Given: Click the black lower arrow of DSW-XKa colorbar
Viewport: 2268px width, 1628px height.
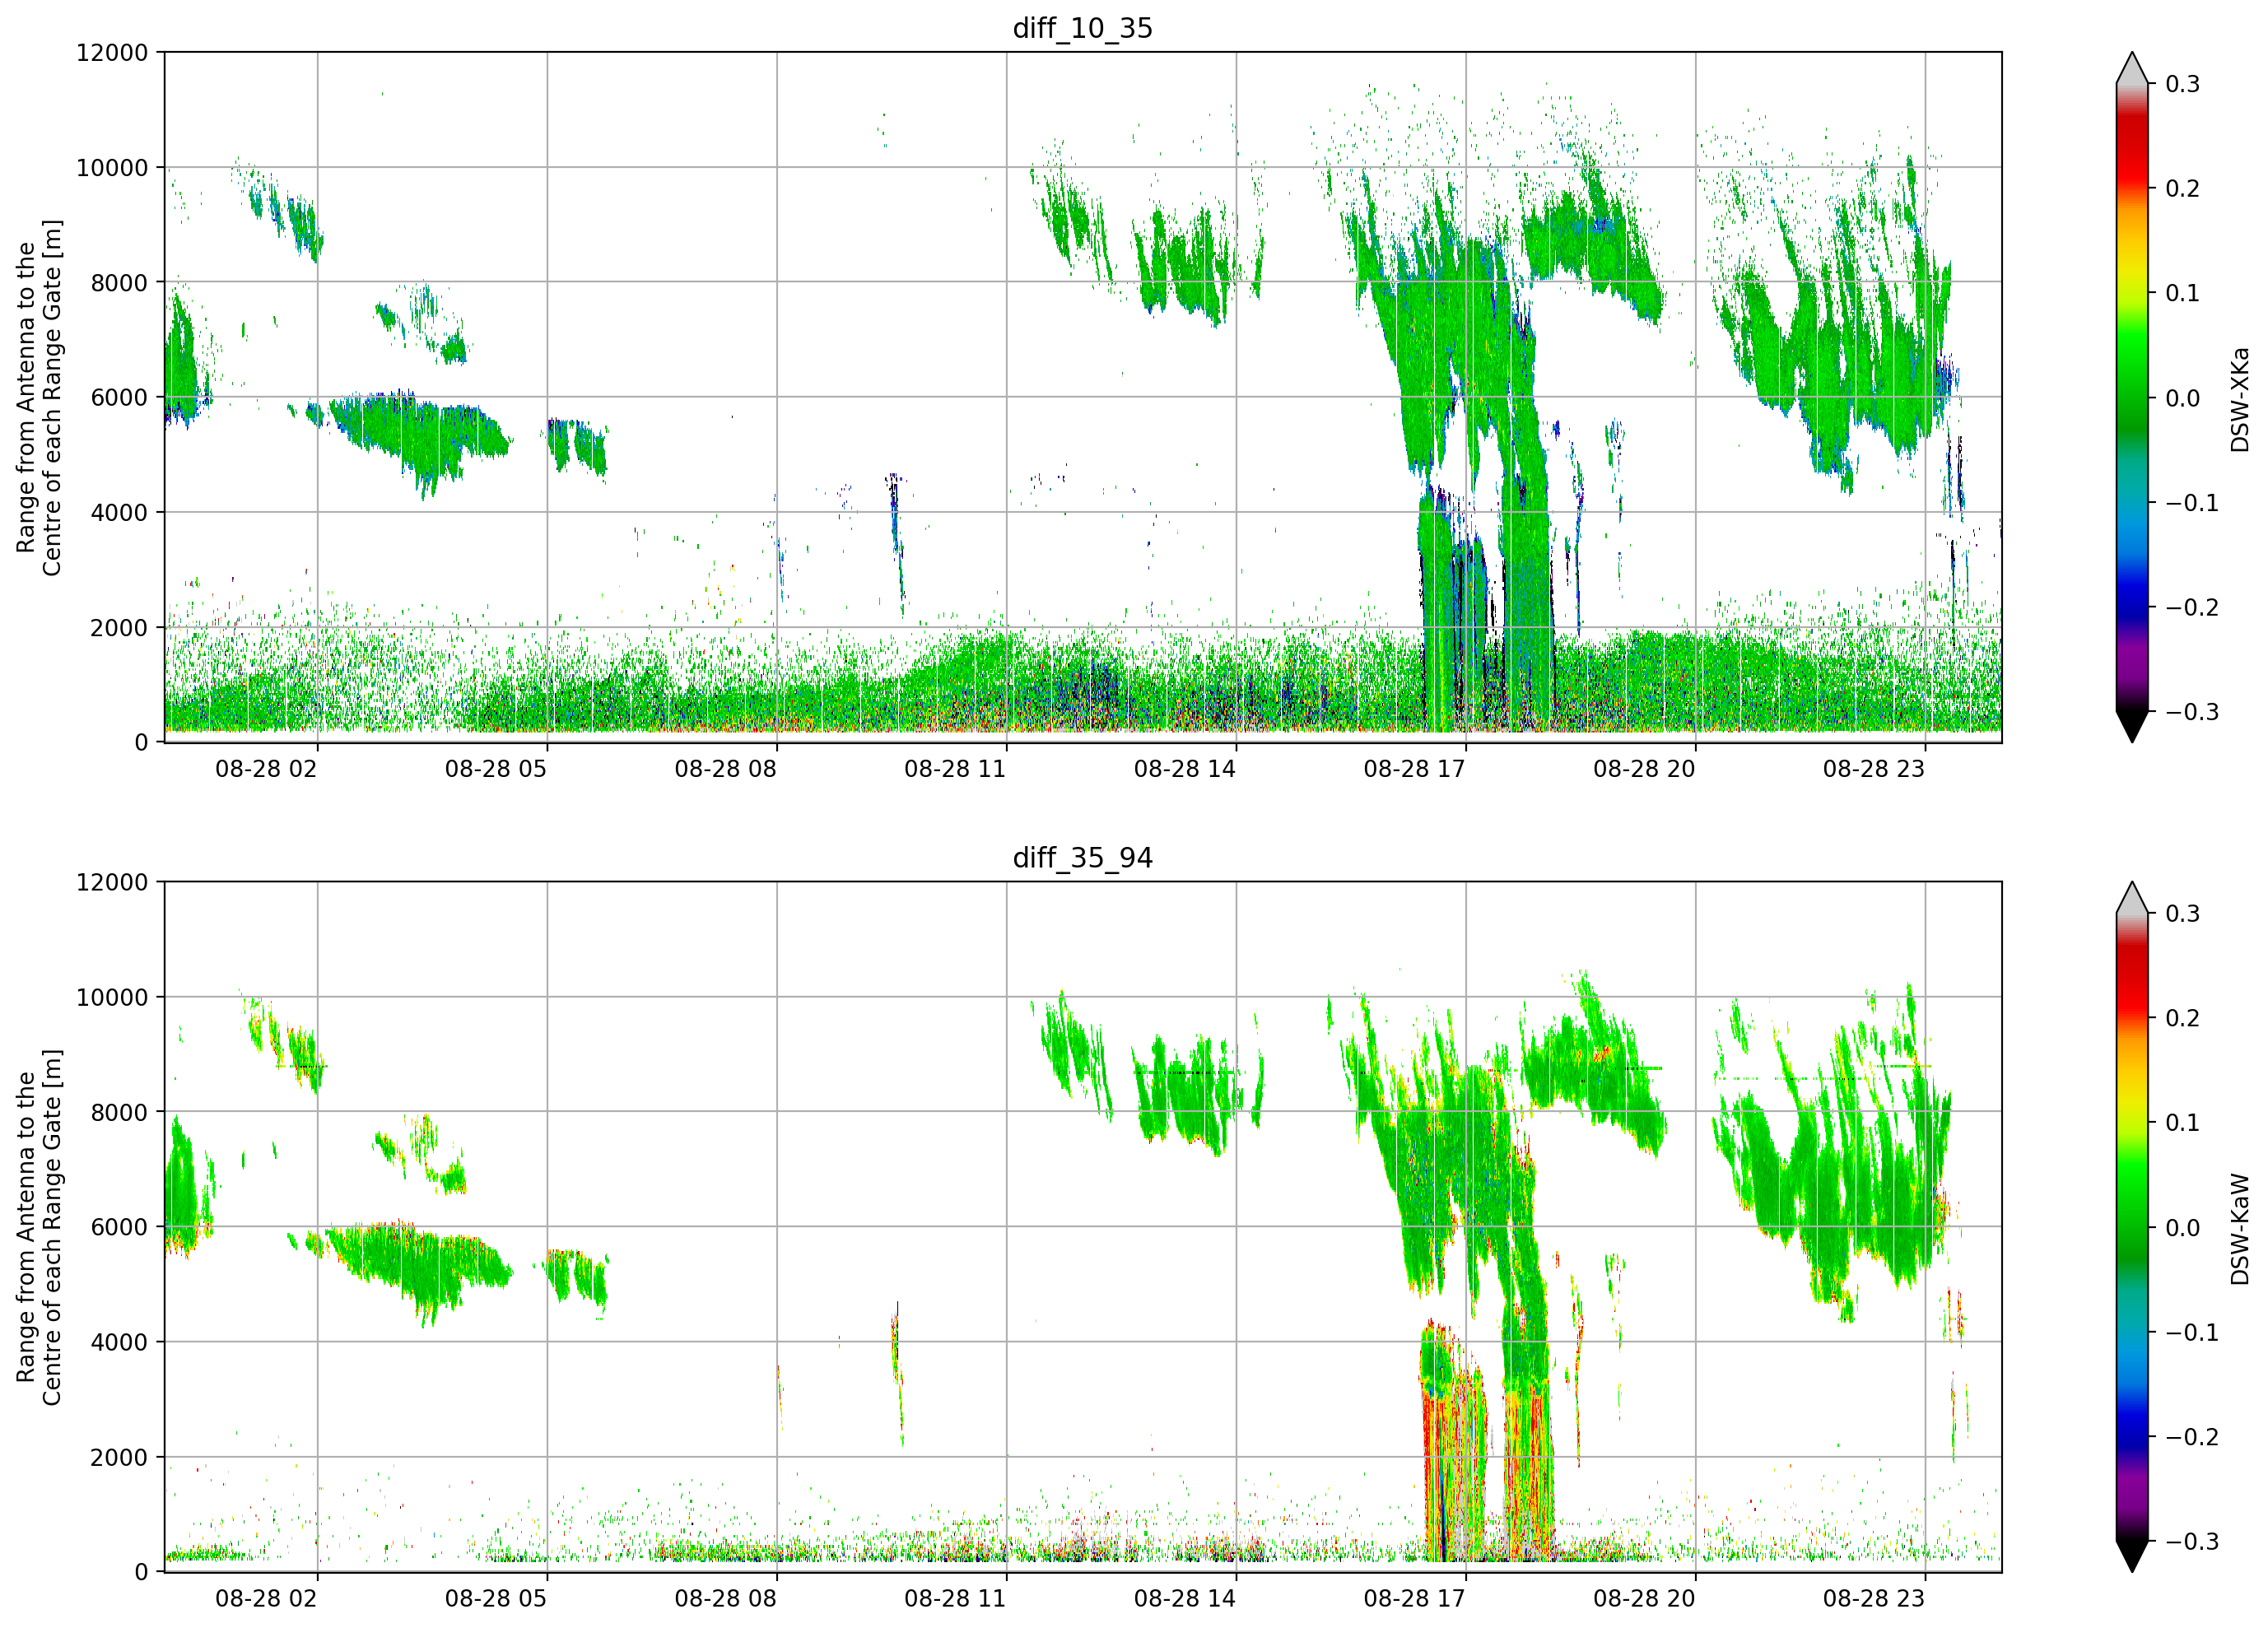Looking at the screenshot, I should point(2132,726).
